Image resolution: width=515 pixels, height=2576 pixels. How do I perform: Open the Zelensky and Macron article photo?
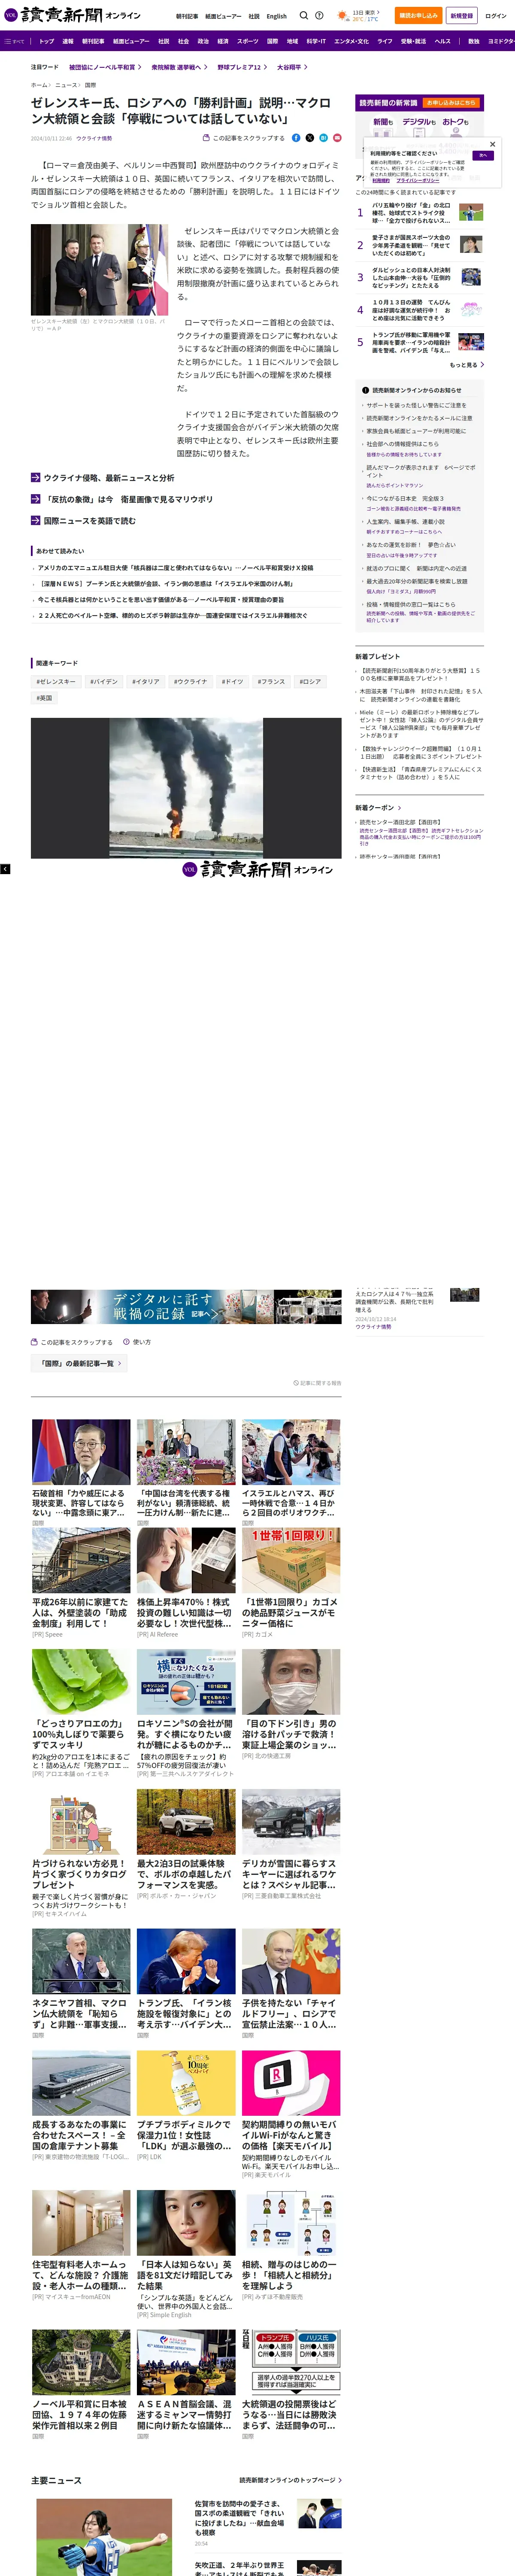(100, 270)
